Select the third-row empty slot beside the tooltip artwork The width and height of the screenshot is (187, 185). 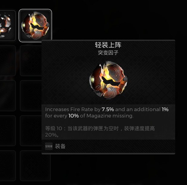coord(31,96)
